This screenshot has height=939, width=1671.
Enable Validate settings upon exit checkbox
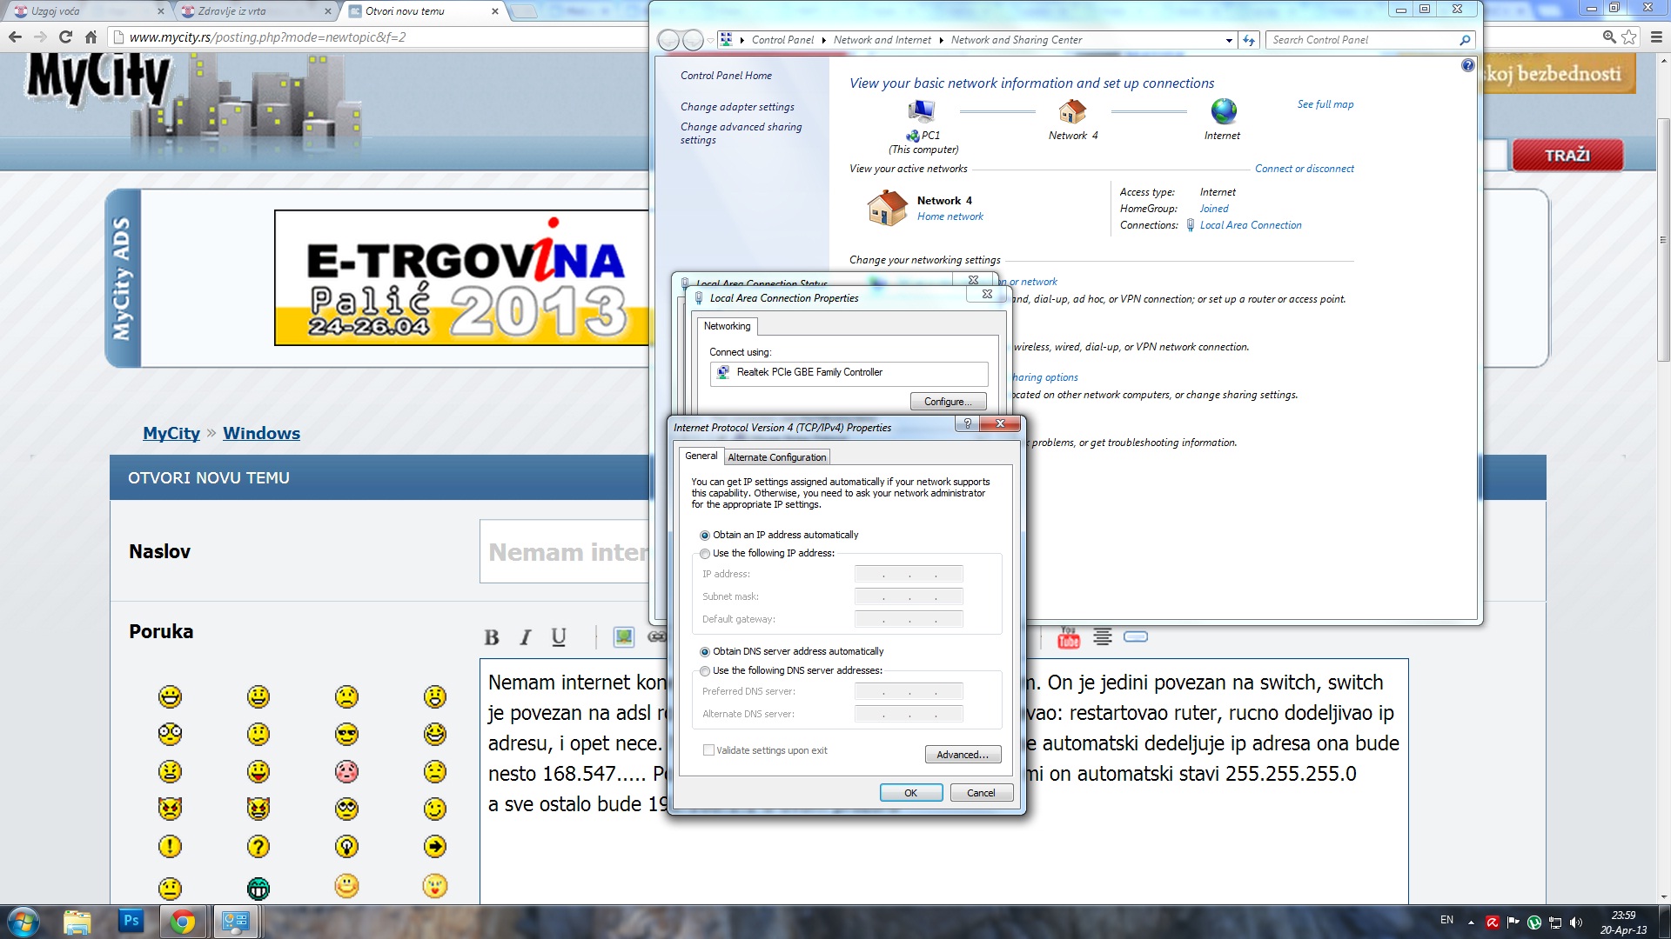[x=708, y=750]
